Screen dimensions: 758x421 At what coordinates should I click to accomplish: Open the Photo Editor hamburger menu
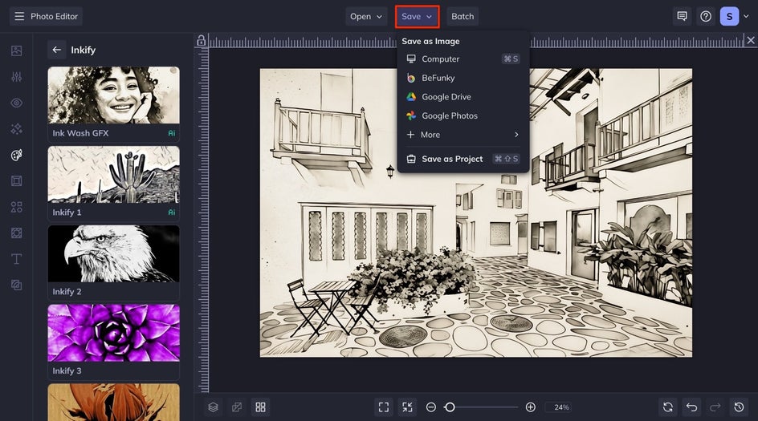[46, 16]
